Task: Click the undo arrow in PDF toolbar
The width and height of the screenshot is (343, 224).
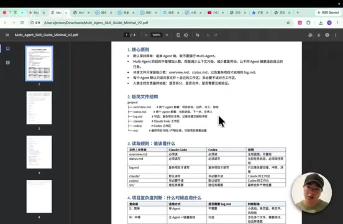Action: 208,35
